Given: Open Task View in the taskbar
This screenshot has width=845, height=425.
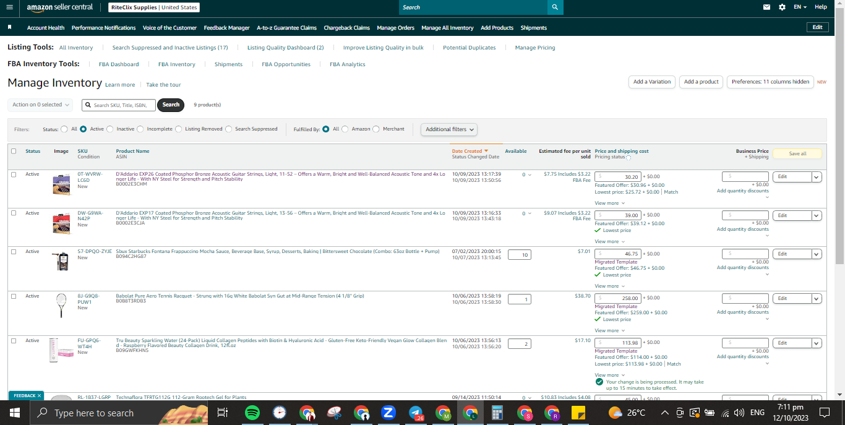Looking at the screenshot, I should coord(223,413).
